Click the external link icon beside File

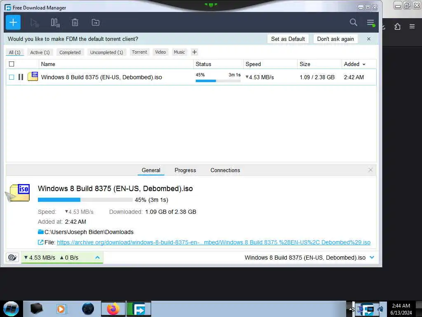pyautogui.click(x=40, y=242)
